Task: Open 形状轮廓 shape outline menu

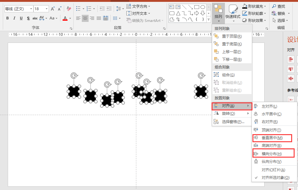Action: click(254, 13)
